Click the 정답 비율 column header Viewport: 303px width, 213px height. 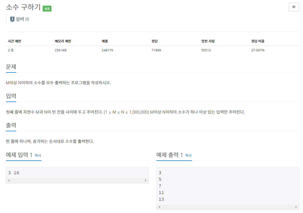(x=258, y=41)
